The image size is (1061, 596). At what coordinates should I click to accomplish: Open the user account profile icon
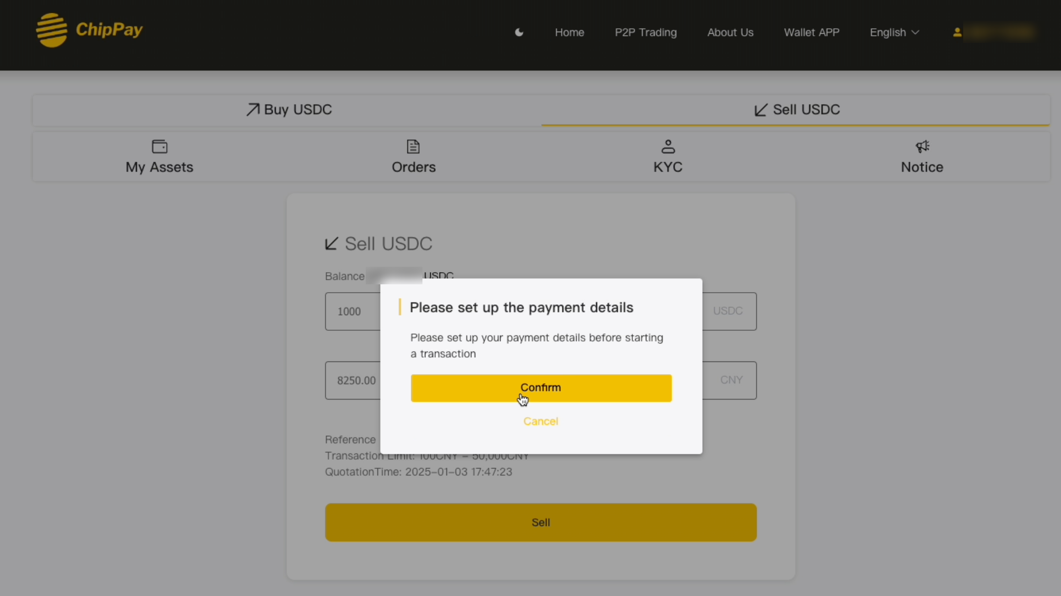pyautogui.click(x=957, y=32)
